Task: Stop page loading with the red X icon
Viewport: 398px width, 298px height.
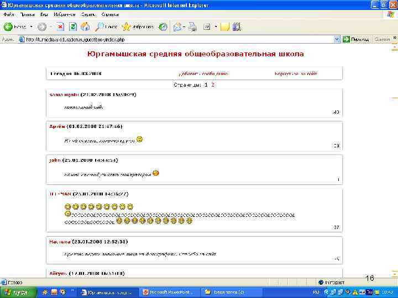Action: 60,26
